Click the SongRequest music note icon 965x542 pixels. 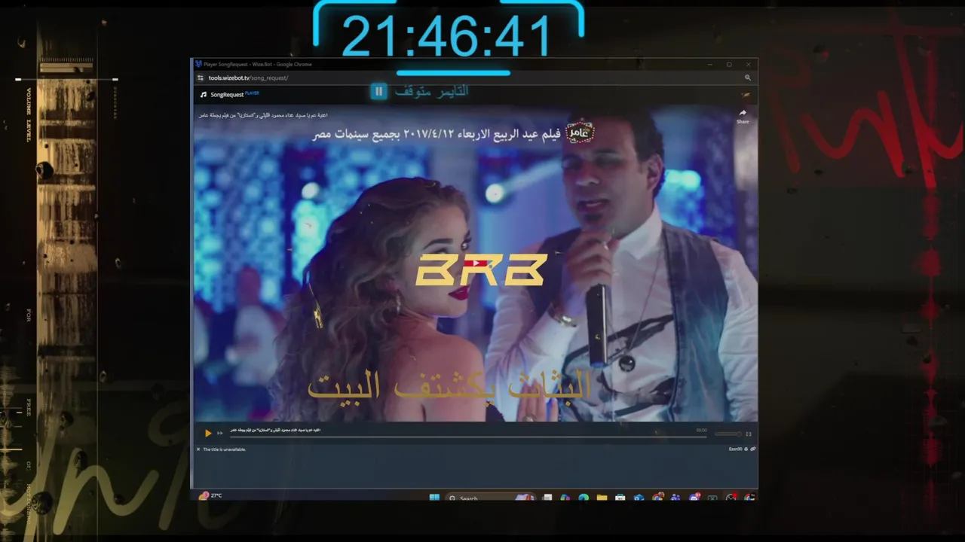pos(204,95)
